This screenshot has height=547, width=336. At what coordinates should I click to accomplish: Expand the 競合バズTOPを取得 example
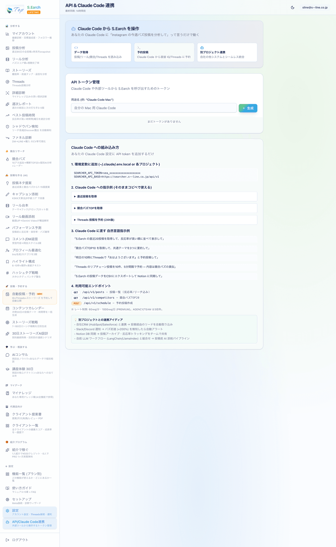pos(164,208)
